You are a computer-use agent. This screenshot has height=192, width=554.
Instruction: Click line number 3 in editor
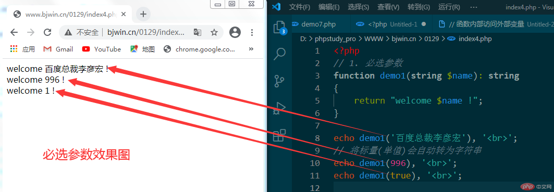coord(317,76)
